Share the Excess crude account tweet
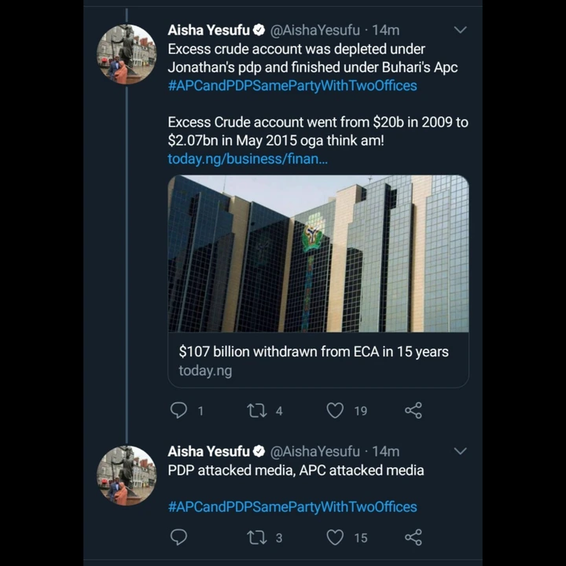The width and height of the screenshot is (566, 566). (413, 410)
